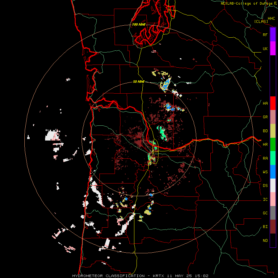Click the BD legend label

265,131
